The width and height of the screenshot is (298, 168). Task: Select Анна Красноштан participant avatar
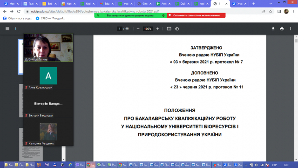click(48, 76)
